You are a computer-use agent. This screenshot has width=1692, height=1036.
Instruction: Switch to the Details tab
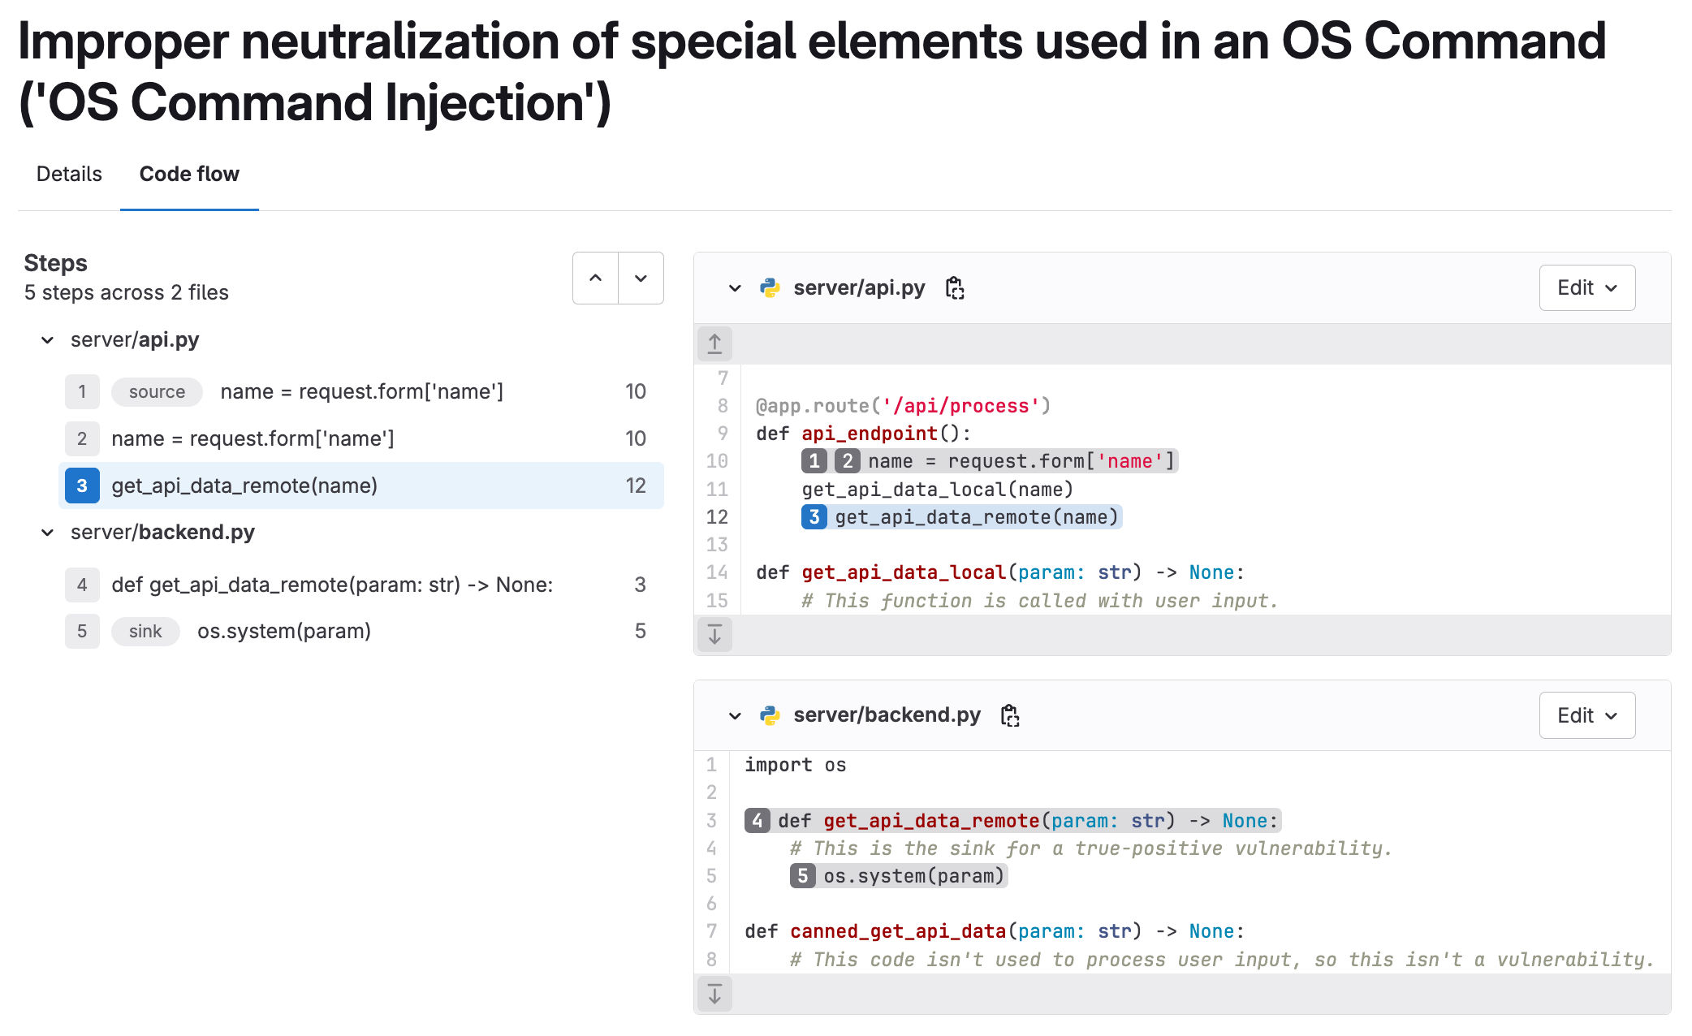(68, 174)
